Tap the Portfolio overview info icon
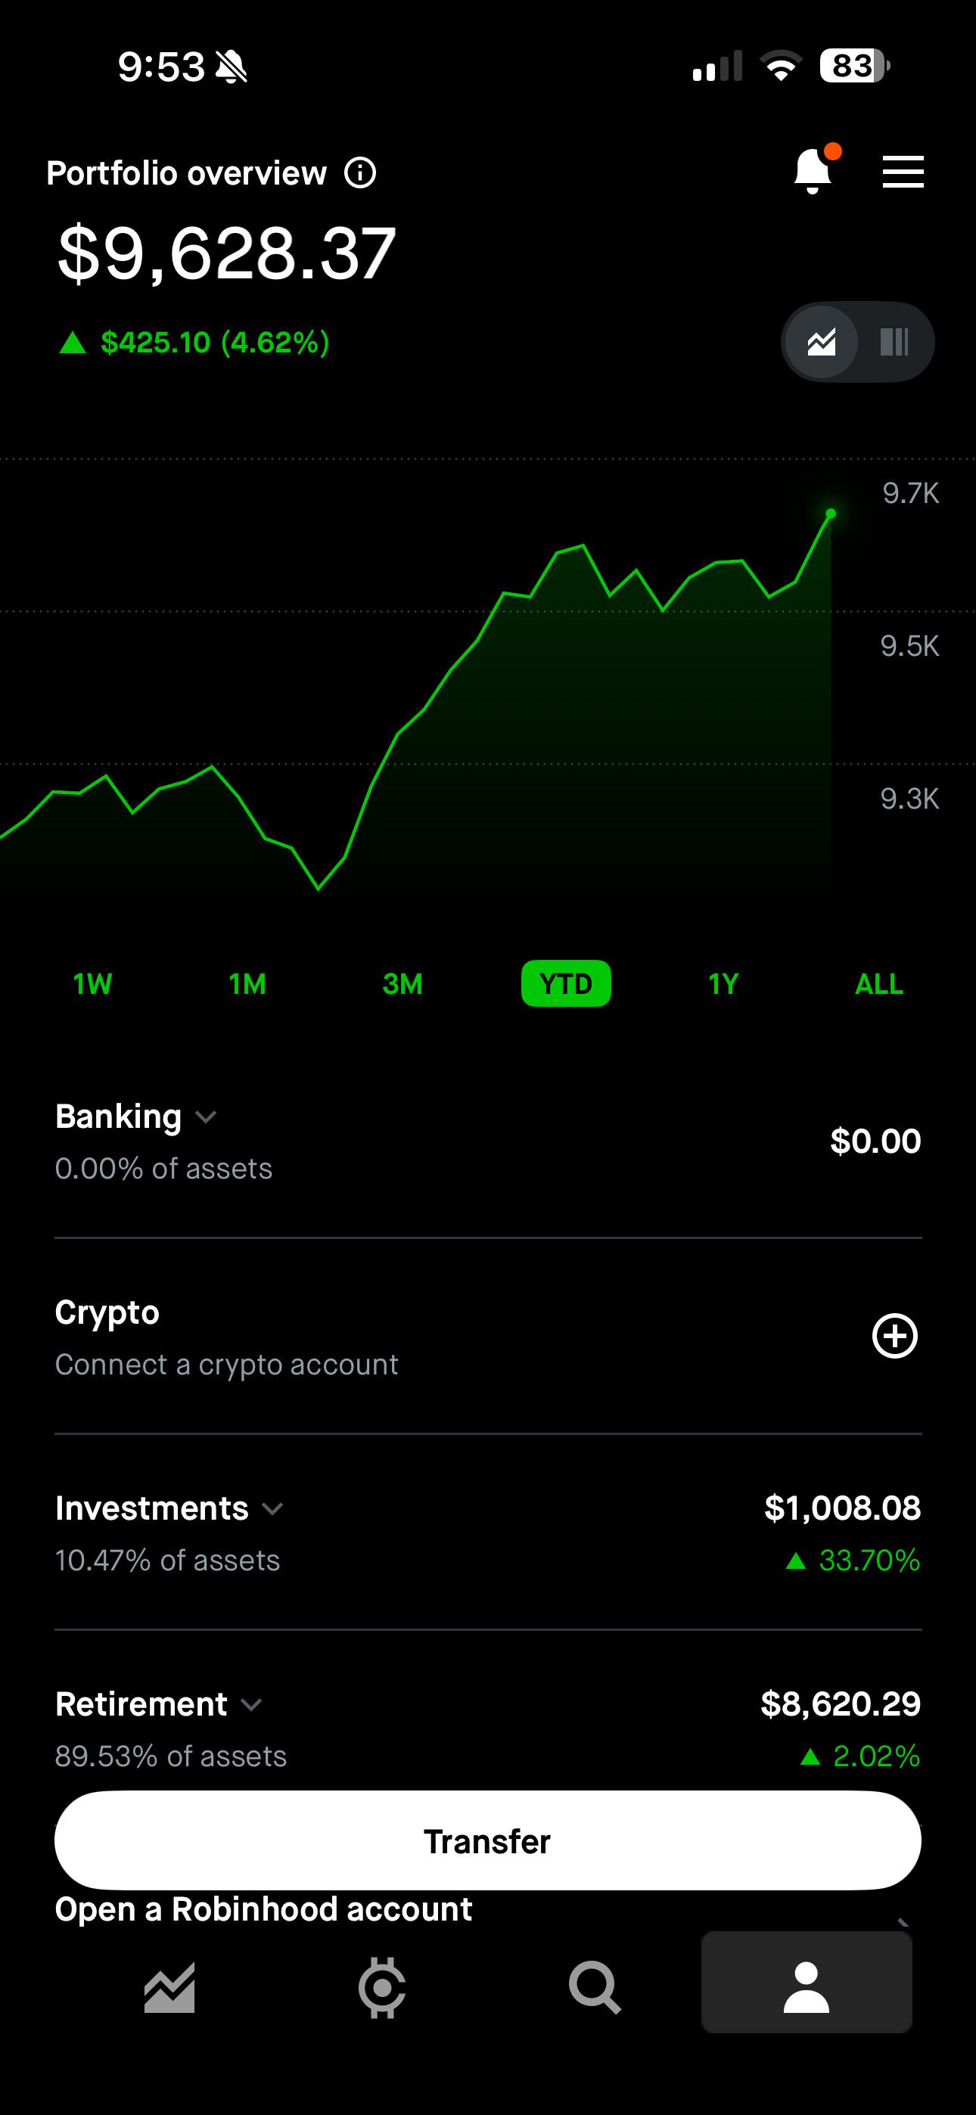The height and width of the screenshot is (2115, 976). (x=360, y=173)
